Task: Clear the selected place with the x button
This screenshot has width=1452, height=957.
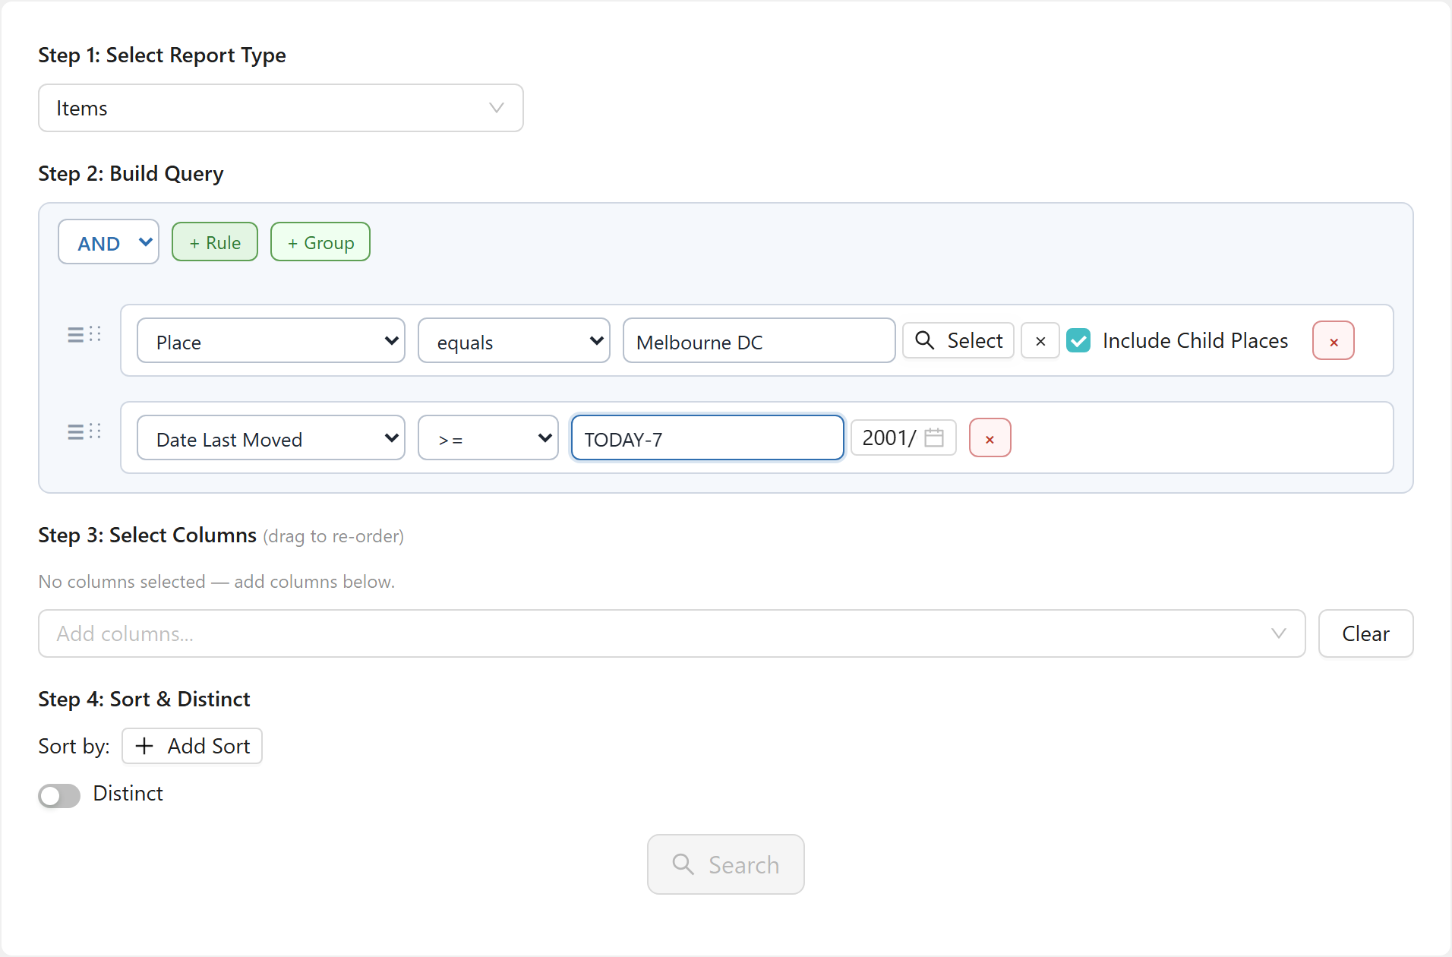Action: pyautogui.click(x=1040, y=341)
